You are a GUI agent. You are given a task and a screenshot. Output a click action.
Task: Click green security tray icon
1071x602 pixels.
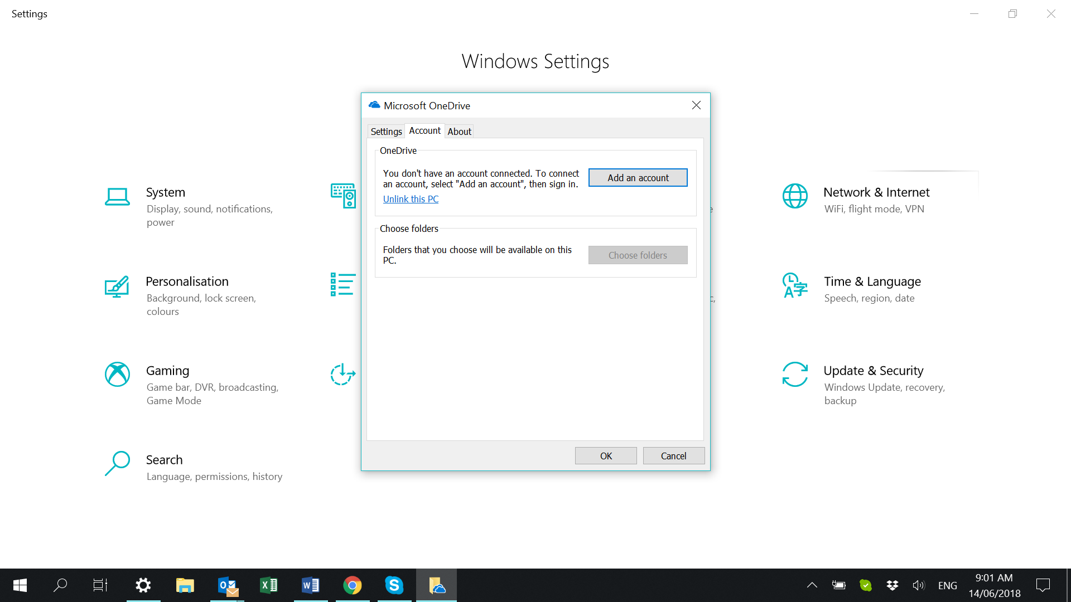(x=866, y=585)
